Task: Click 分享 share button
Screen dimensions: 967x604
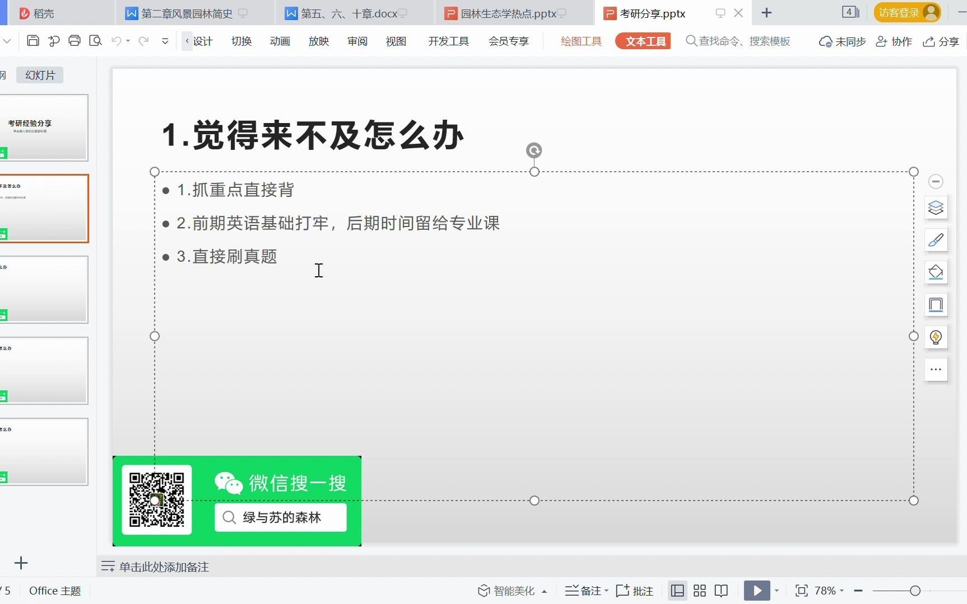Action: tap(941, 41)
